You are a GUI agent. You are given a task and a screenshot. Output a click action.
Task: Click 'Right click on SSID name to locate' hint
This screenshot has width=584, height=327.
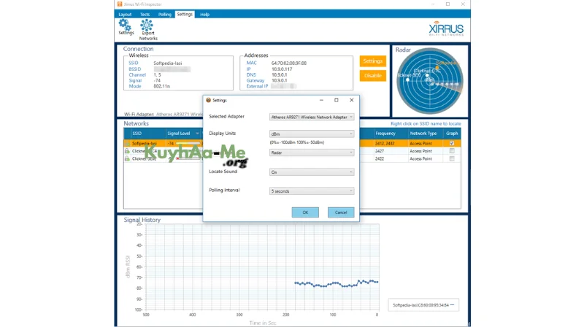[x=426, y=123]
